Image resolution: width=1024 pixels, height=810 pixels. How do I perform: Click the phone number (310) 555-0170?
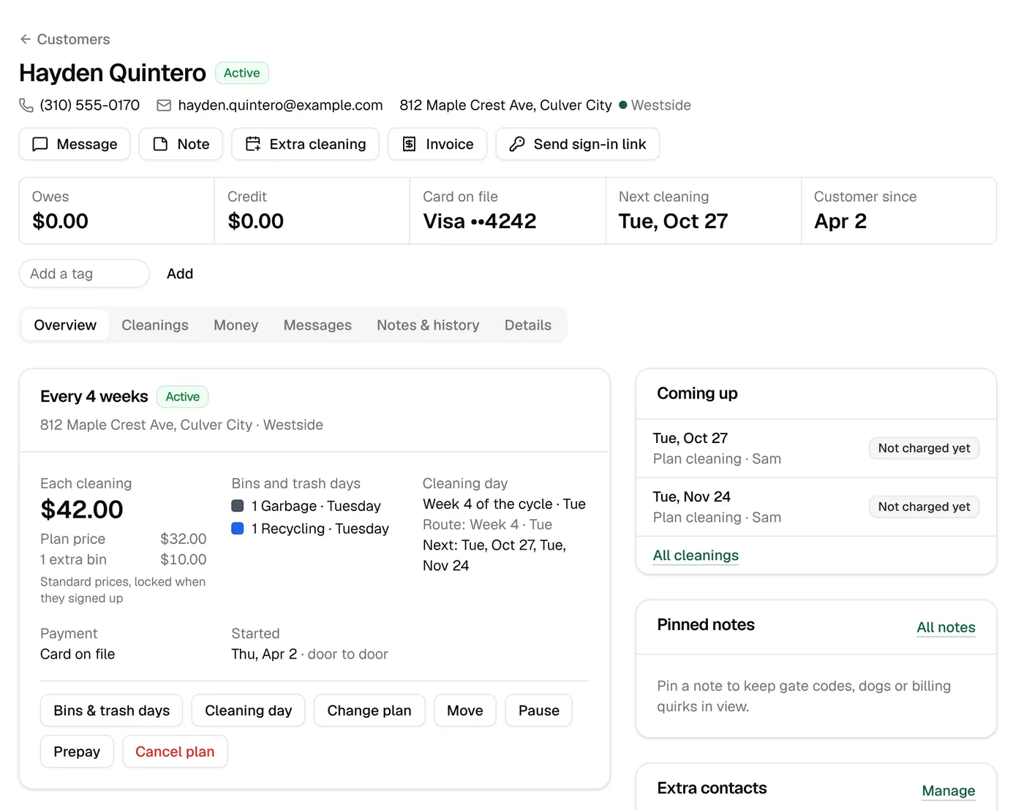click(x=90, y=105)
